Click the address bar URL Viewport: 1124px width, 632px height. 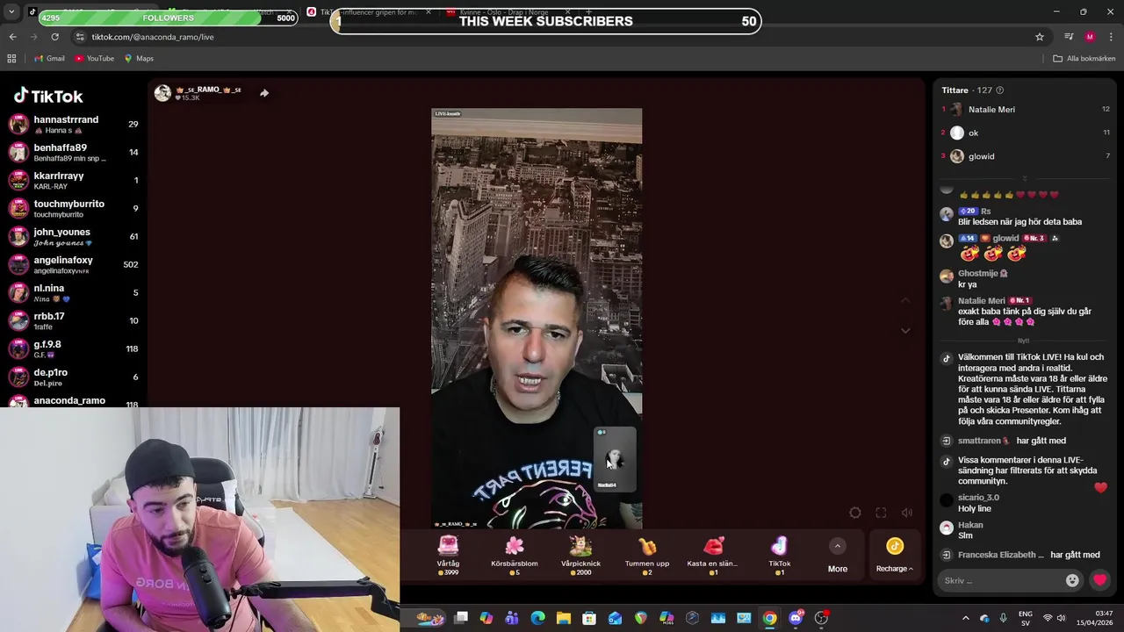(153, 37)
